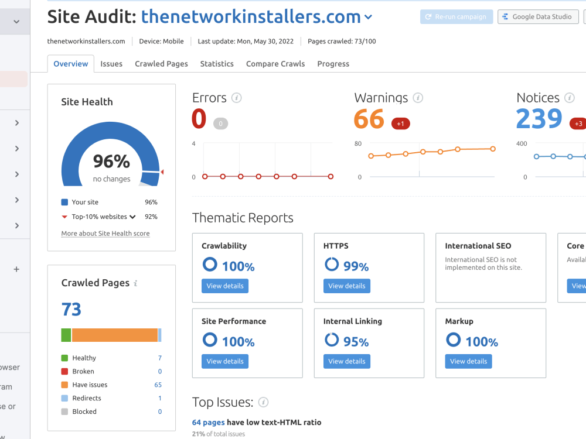View details for Internal Linking report

[347, 361]
